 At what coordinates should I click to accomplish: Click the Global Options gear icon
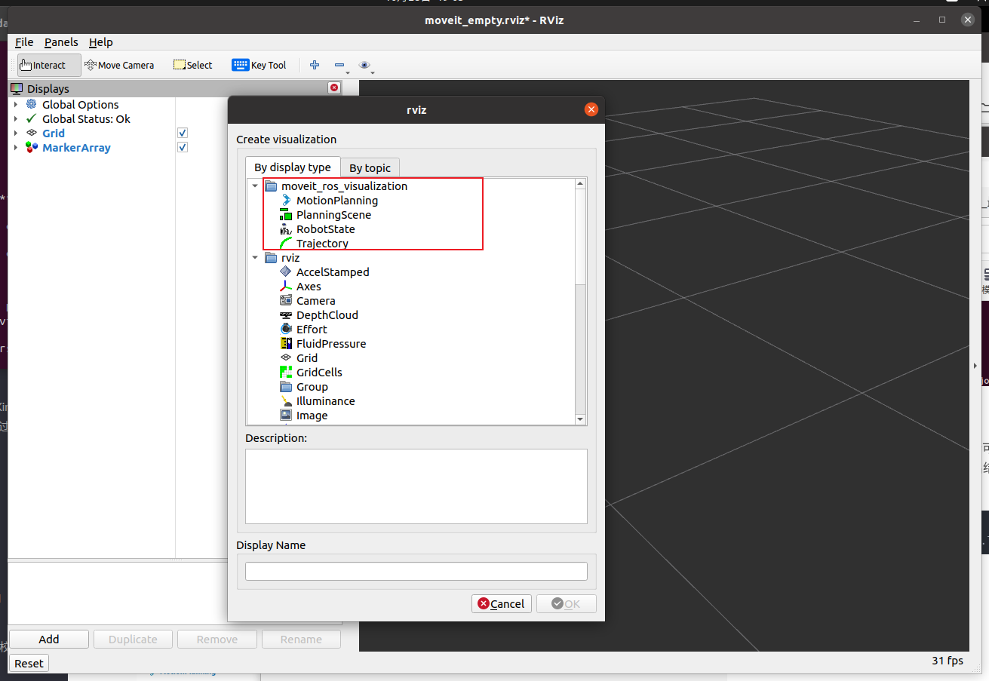pos(31,104)
